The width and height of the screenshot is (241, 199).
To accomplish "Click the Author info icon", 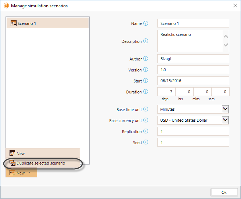I will pyautogui.click(x=145, y=59).
